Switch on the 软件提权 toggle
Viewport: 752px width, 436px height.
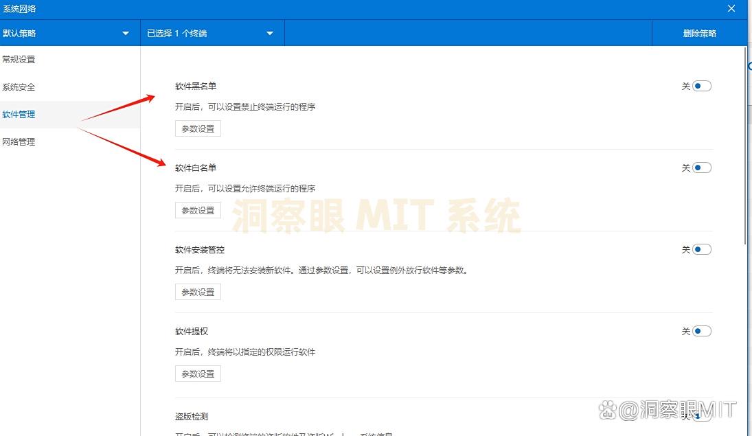[701, 331]
